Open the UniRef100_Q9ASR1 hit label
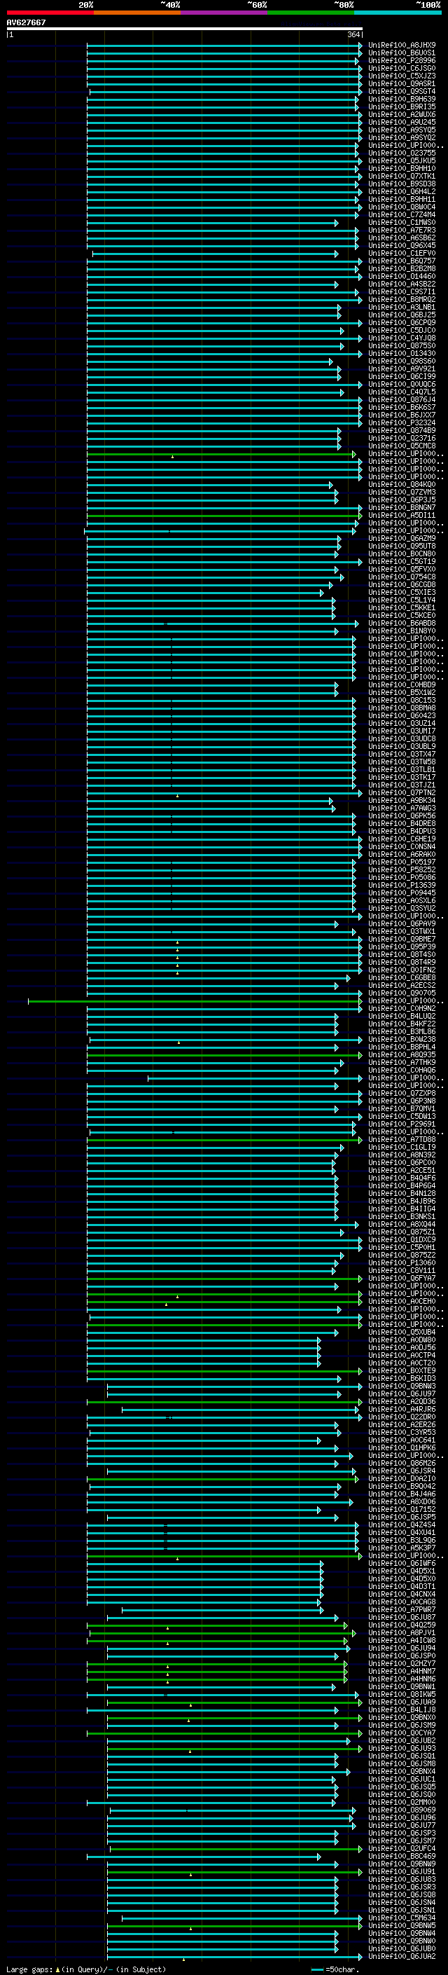 coord(402,83)
